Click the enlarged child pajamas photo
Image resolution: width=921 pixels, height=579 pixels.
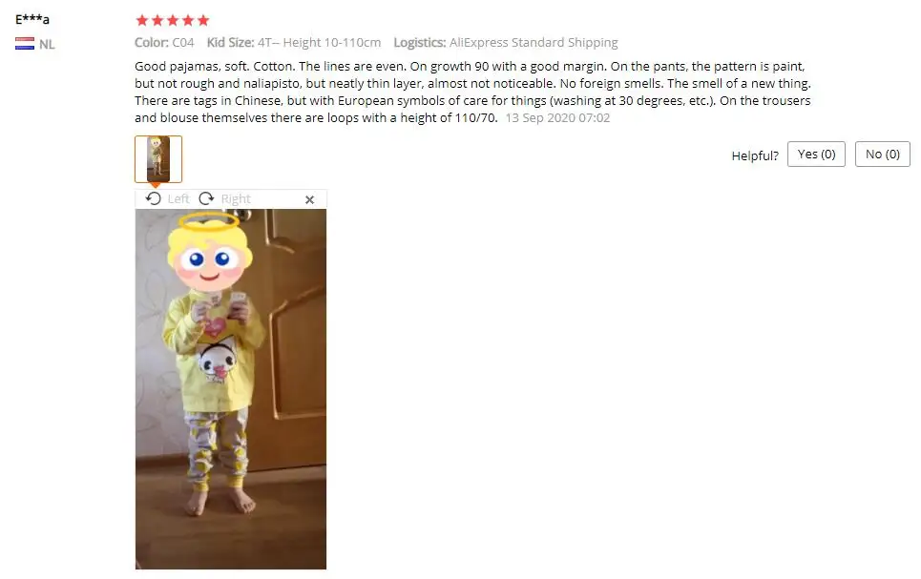click(x=231, y=389)
